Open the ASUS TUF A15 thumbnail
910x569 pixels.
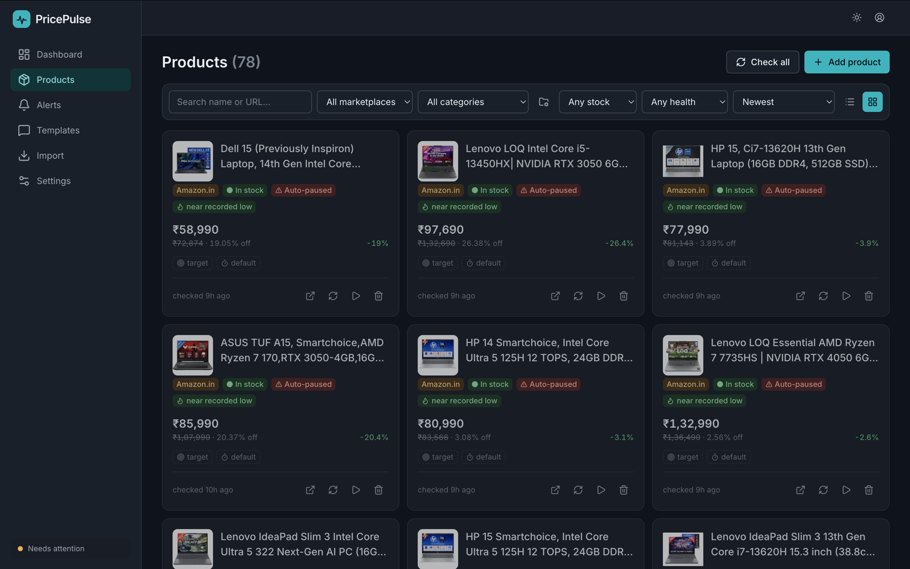pos(193,355)
